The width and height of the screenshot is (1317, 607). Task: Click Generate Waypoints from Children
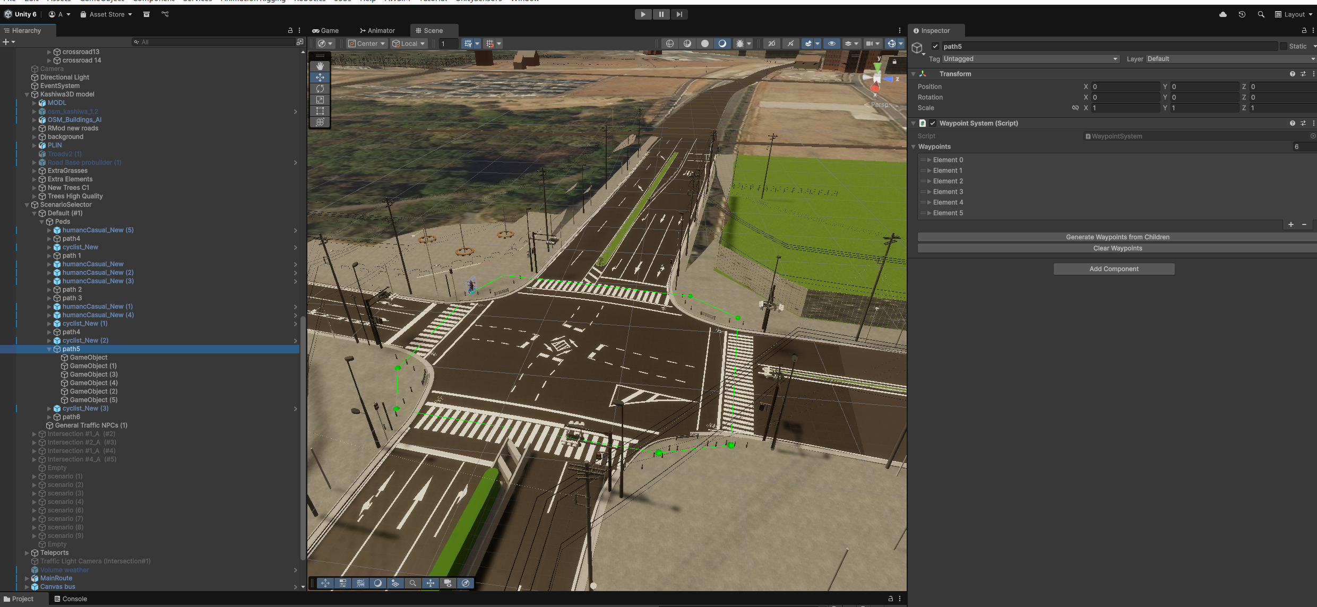click(x=1117, y=237)
